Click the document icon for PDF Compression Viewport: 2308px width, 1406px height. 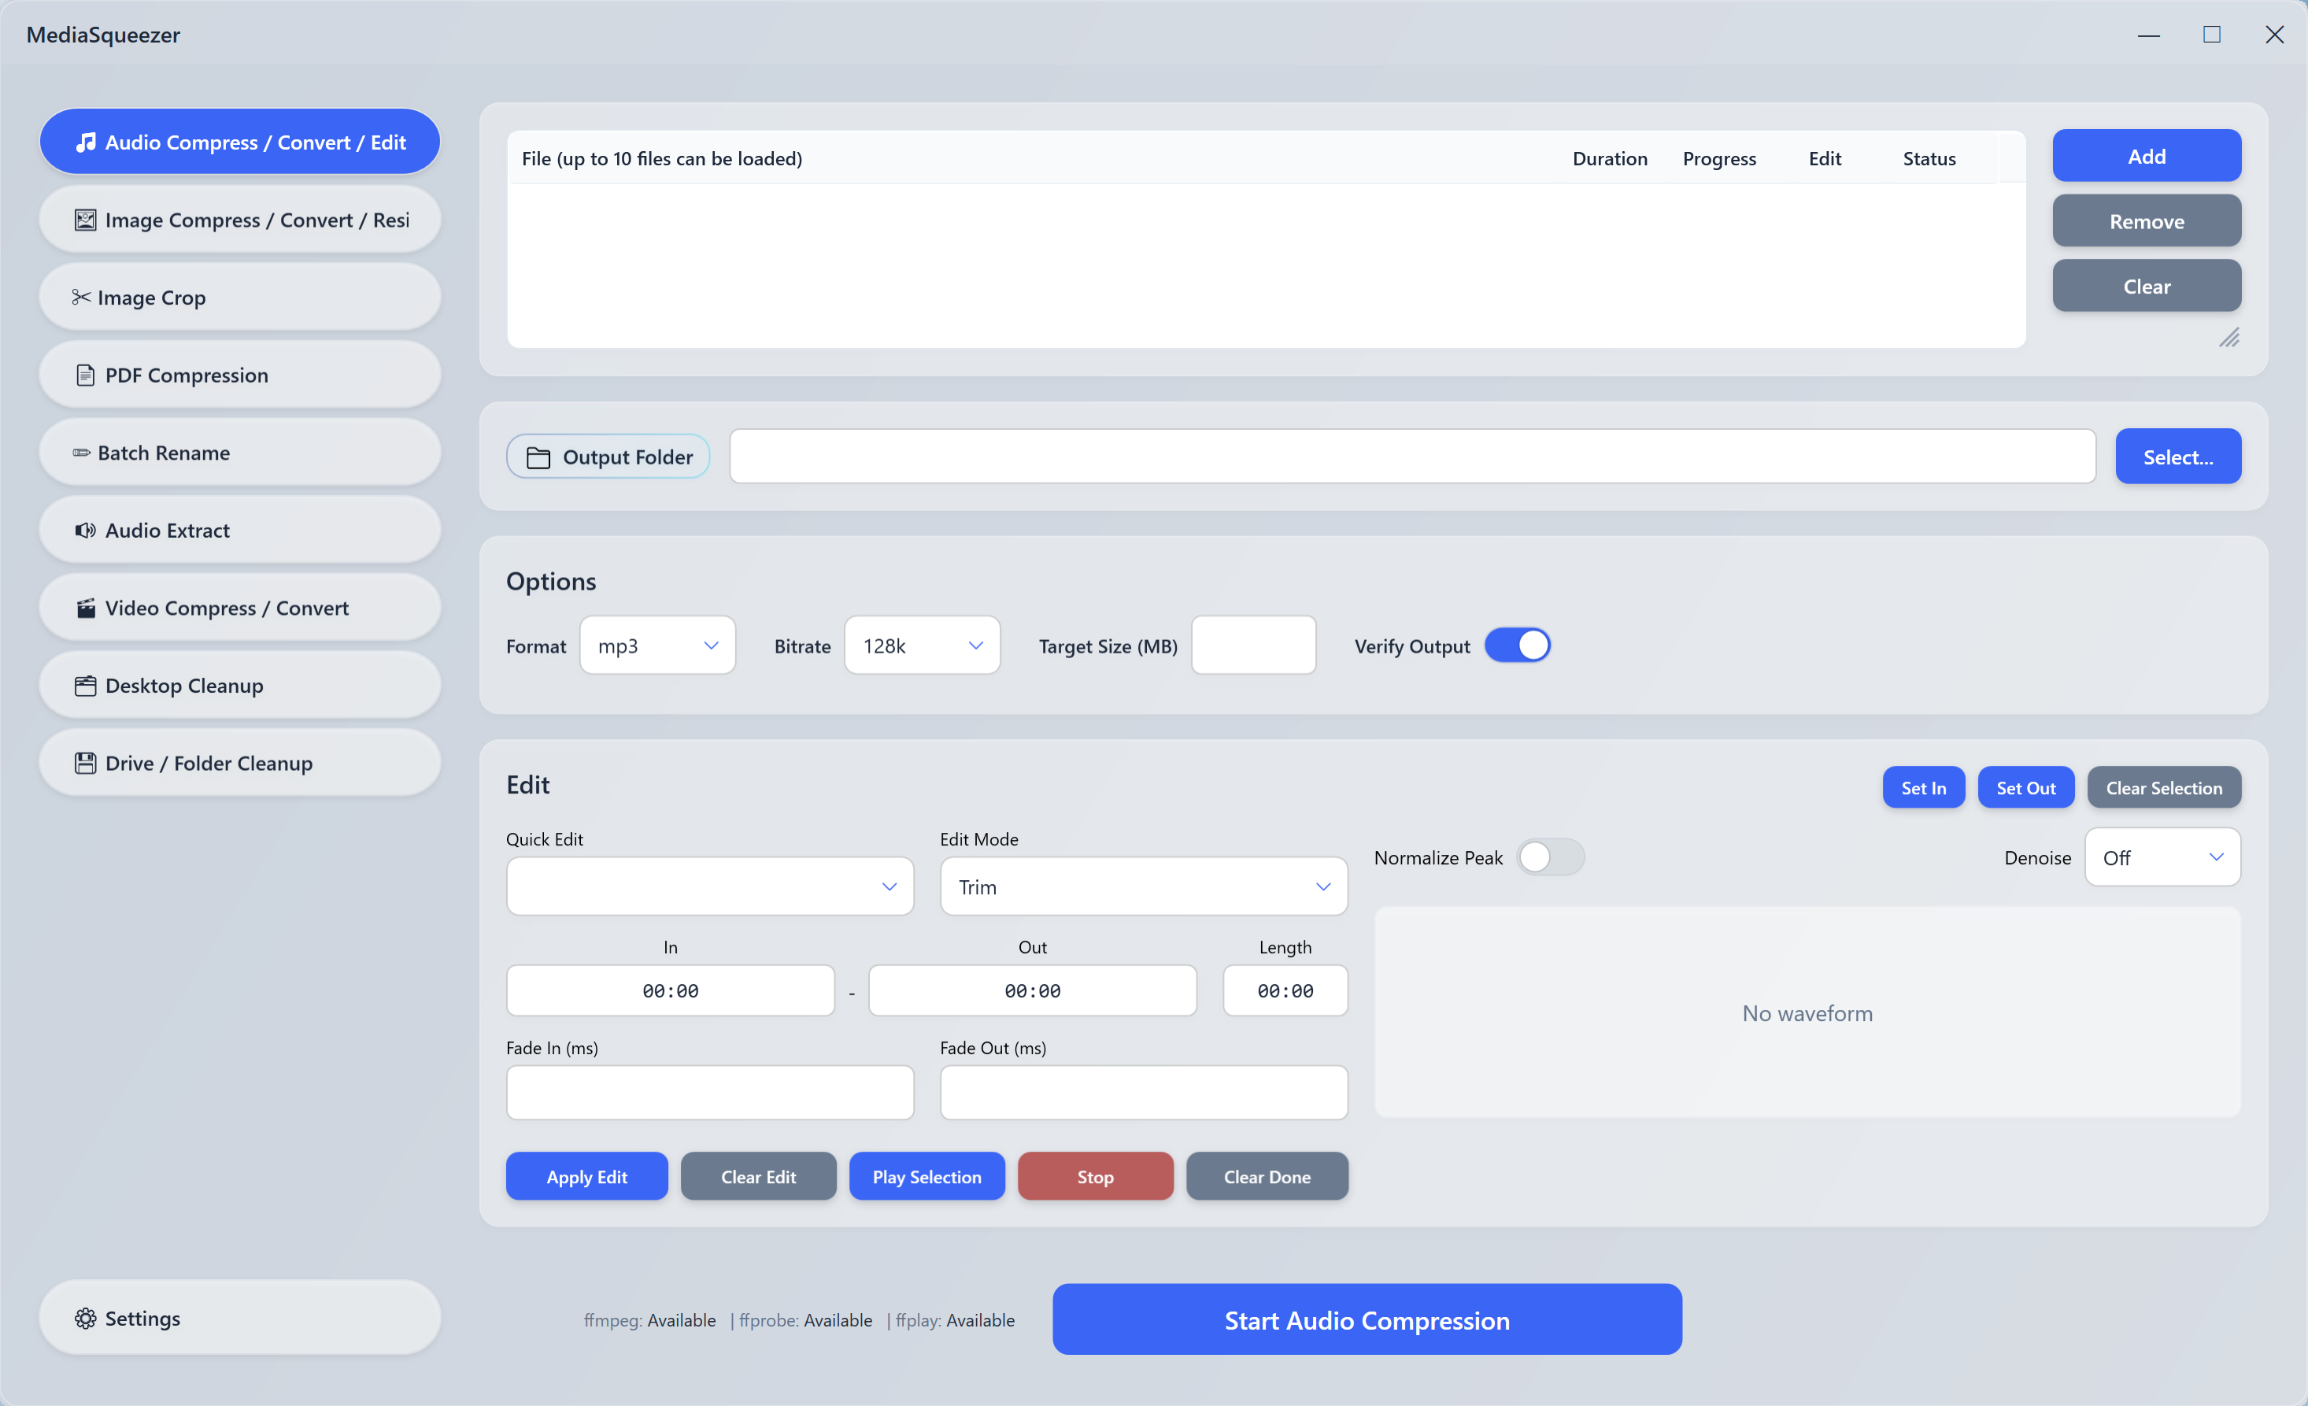(85, 375)
